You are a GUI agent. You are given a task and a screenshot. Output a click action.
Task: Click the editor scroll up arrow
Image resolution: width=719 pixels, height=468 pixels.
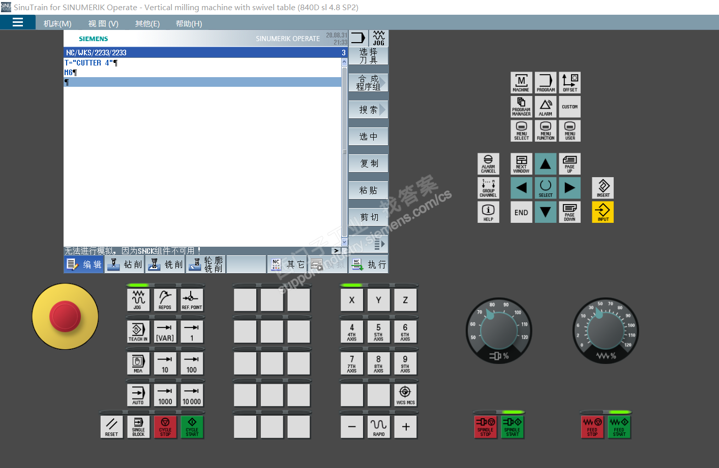coord(344,62)
